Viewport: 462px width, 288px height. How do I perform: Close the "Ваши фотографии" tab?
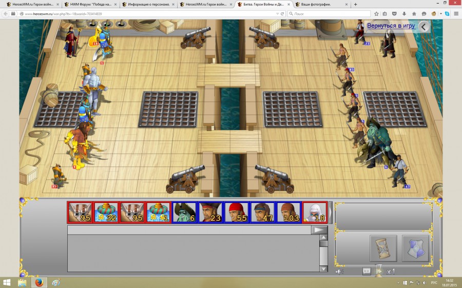pyautogui.click(x=346, y=5)
